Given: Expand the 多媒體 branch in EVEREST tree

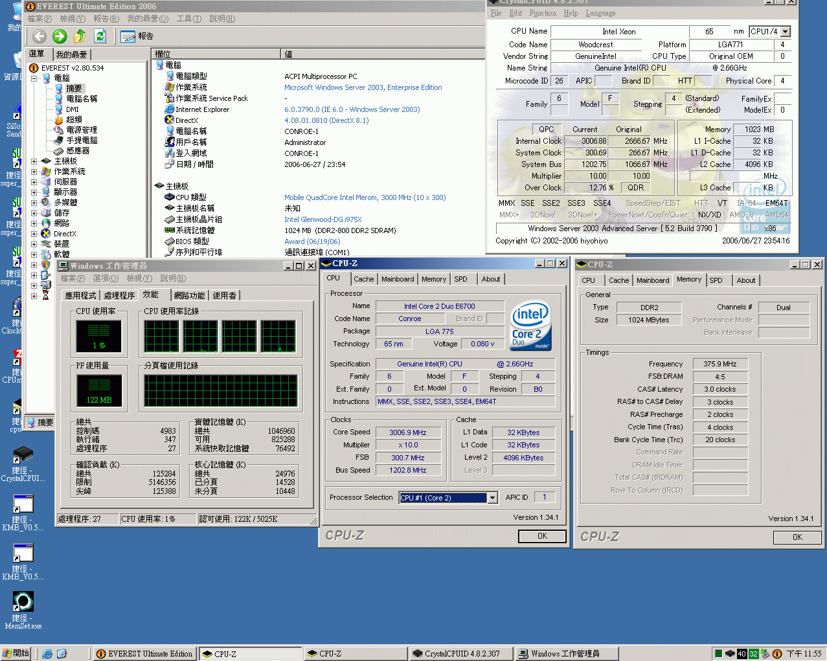Looking at the screenshot, I should click(34, 203).
